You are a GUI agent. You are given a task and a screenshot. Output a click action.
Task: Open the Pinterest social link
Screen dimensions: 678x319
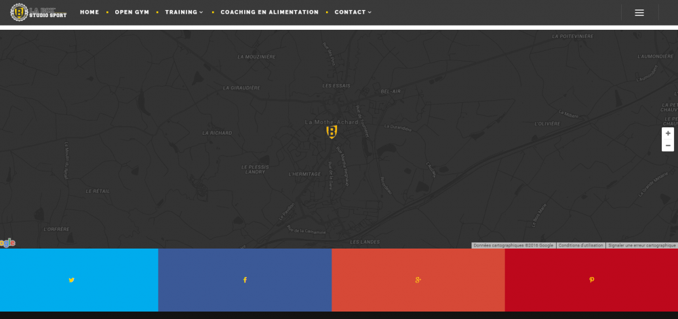(x=591, y=280)
